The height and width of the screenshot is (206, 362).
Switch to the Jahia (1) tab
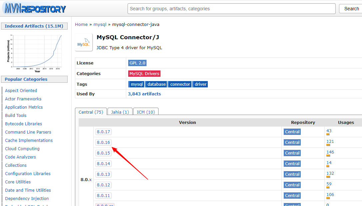tap(120, 112)
